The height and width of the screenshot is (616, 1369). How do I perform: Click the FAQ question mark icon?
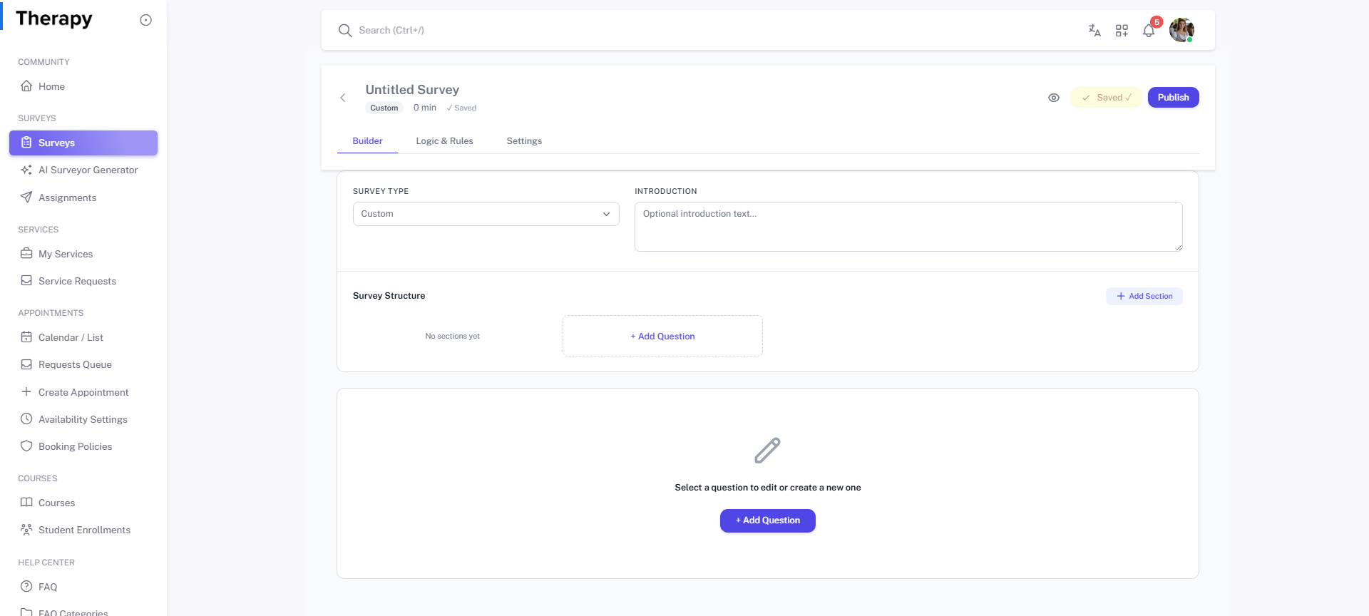click(26, 587)
